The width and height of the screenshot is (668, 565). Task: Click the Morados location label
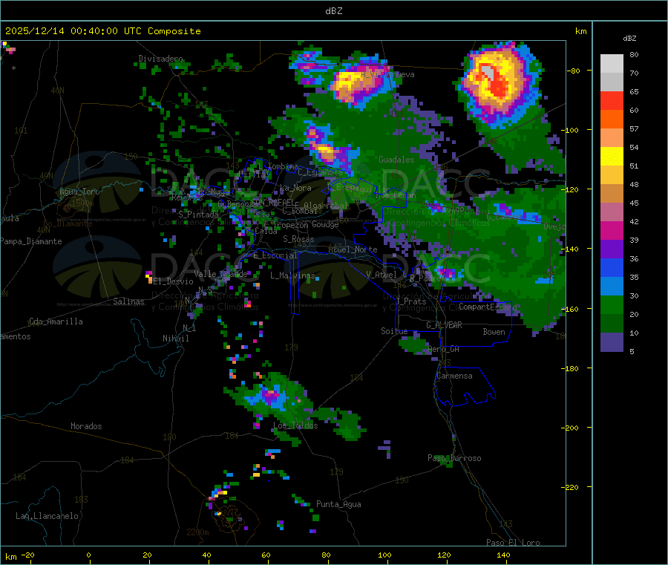(86, 426)
